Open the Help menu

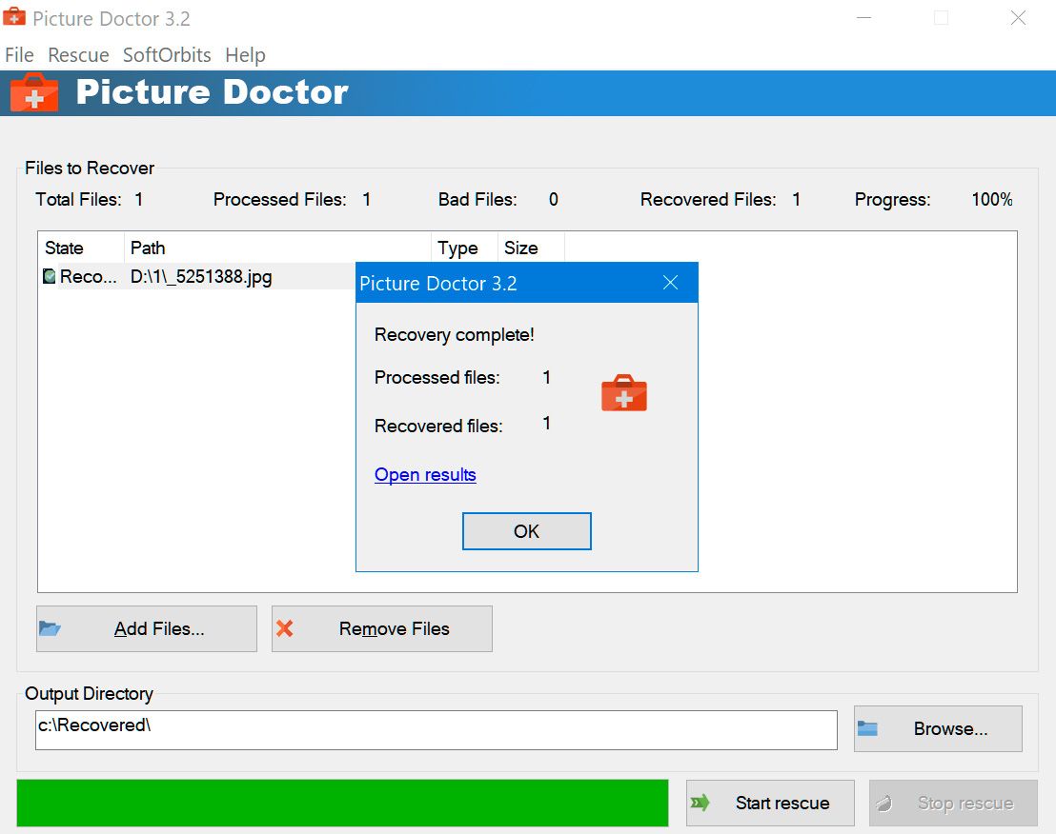tap(245, 55)
